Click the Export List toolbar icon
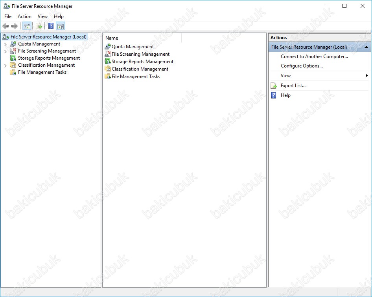 (x=39, y=26)
